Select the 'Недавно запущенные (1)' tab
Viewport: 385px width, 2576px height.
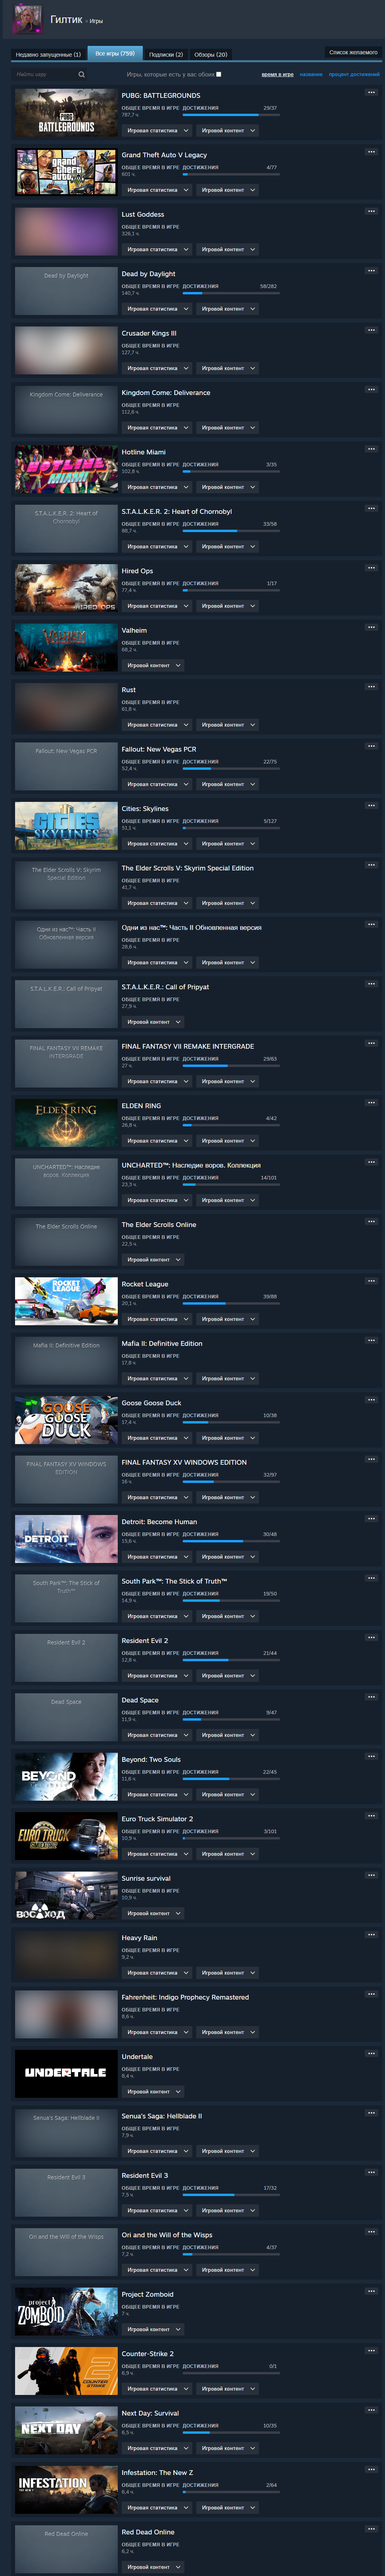click(48, 54)
